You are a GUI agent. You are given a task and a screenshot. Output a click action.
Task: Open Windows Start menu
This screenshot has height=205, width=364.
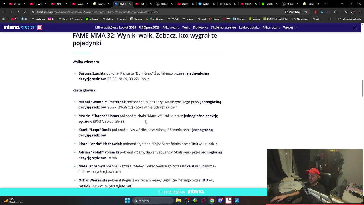tap(127, 200)
